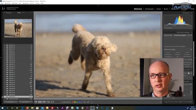Open Microsoft Store from taskbar
The image size is (196, 110).
(x=37, y=108)
